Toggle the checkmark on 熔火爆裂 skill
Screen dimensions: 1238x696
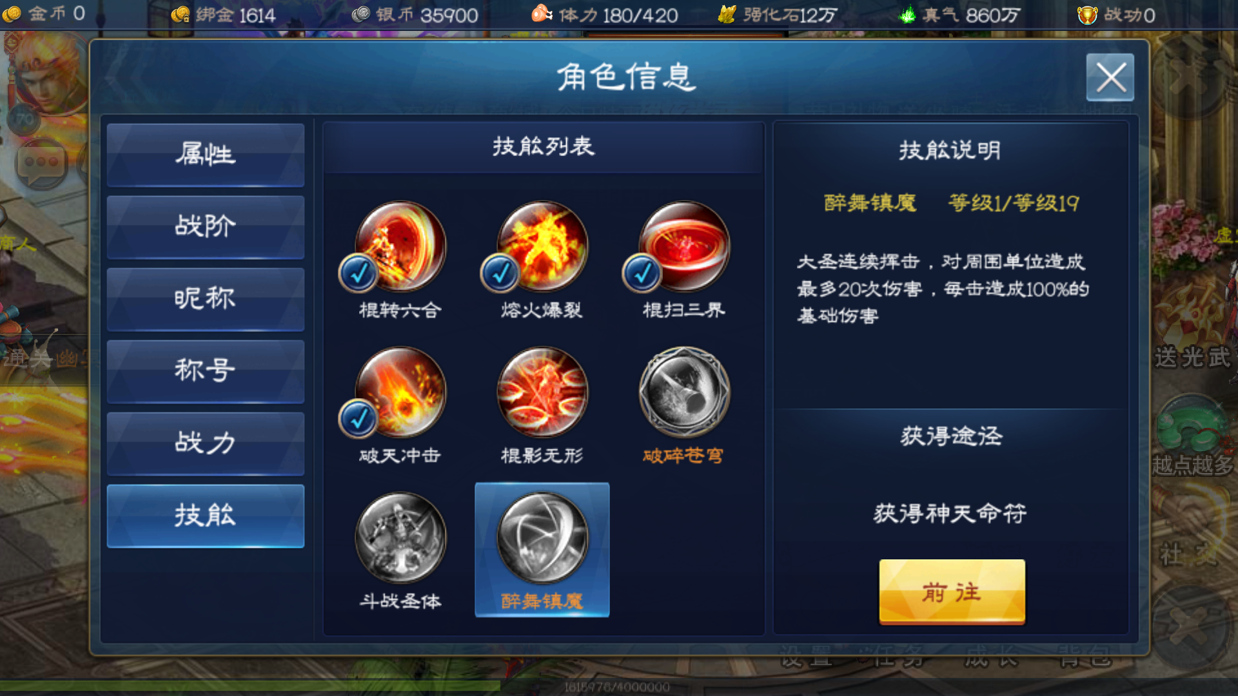(x=500, y=273)
